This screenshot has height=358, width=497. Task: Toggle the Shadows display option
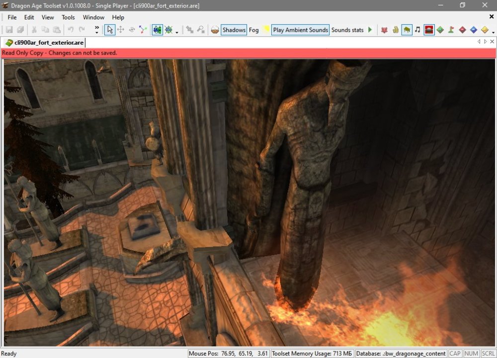coord(234,30)
